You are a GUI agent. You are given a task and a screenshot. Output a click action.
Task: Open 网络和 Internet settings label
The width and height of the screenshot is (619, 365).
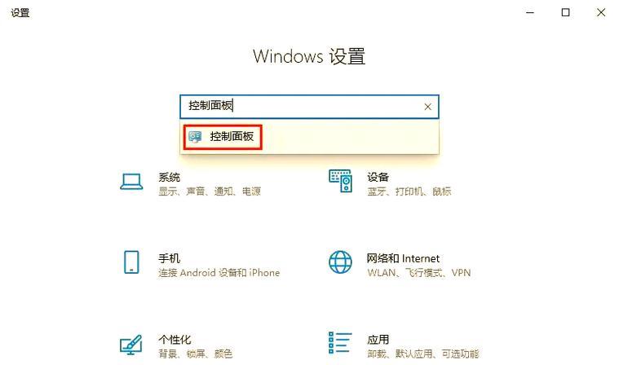[x=403, y=258]
